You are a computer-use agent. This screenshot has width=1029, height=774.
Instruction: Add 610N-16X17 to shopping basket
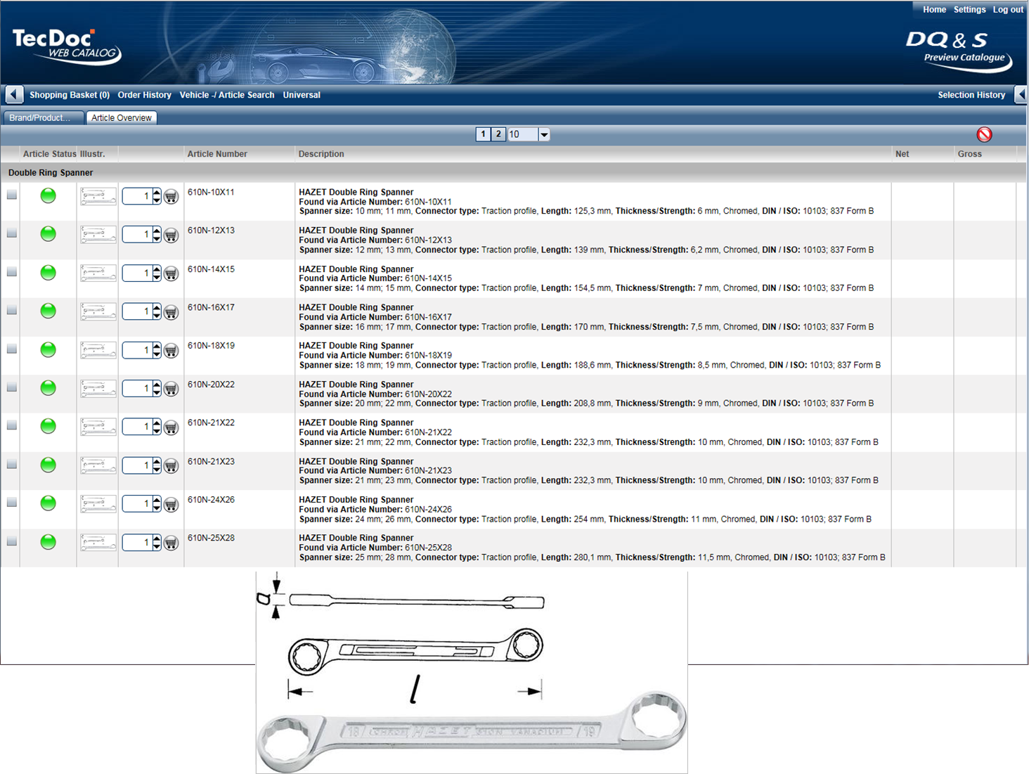click(171, 312)
